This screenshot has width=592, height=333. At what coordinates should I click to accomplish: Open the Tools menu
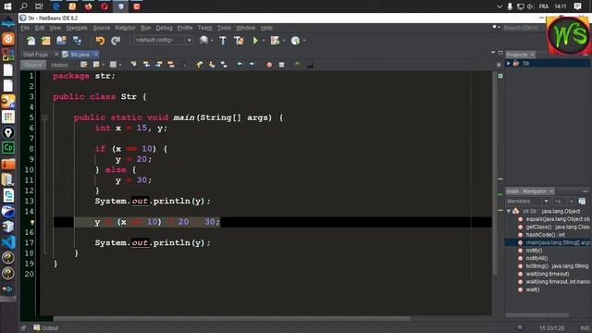[x=224, y=28]
